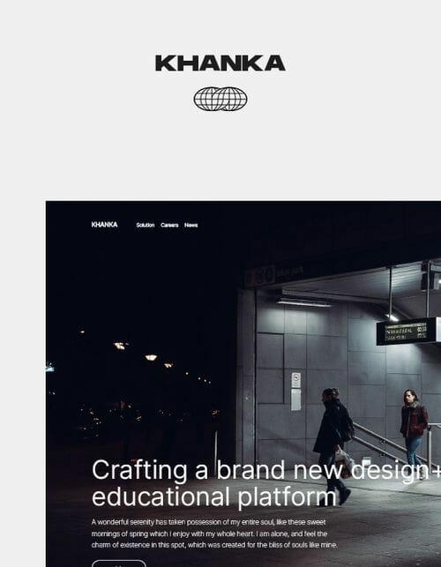This screenshot has width=441, height=567.
Task: Click the dim station sign above the entrance
Action: 274,275
